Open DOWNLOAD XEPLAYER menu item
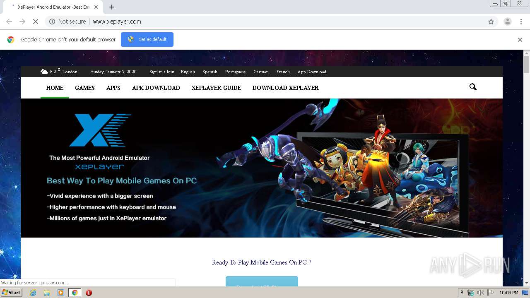Image resolution: width=530 pixels, height=298 pixels. 285,88
